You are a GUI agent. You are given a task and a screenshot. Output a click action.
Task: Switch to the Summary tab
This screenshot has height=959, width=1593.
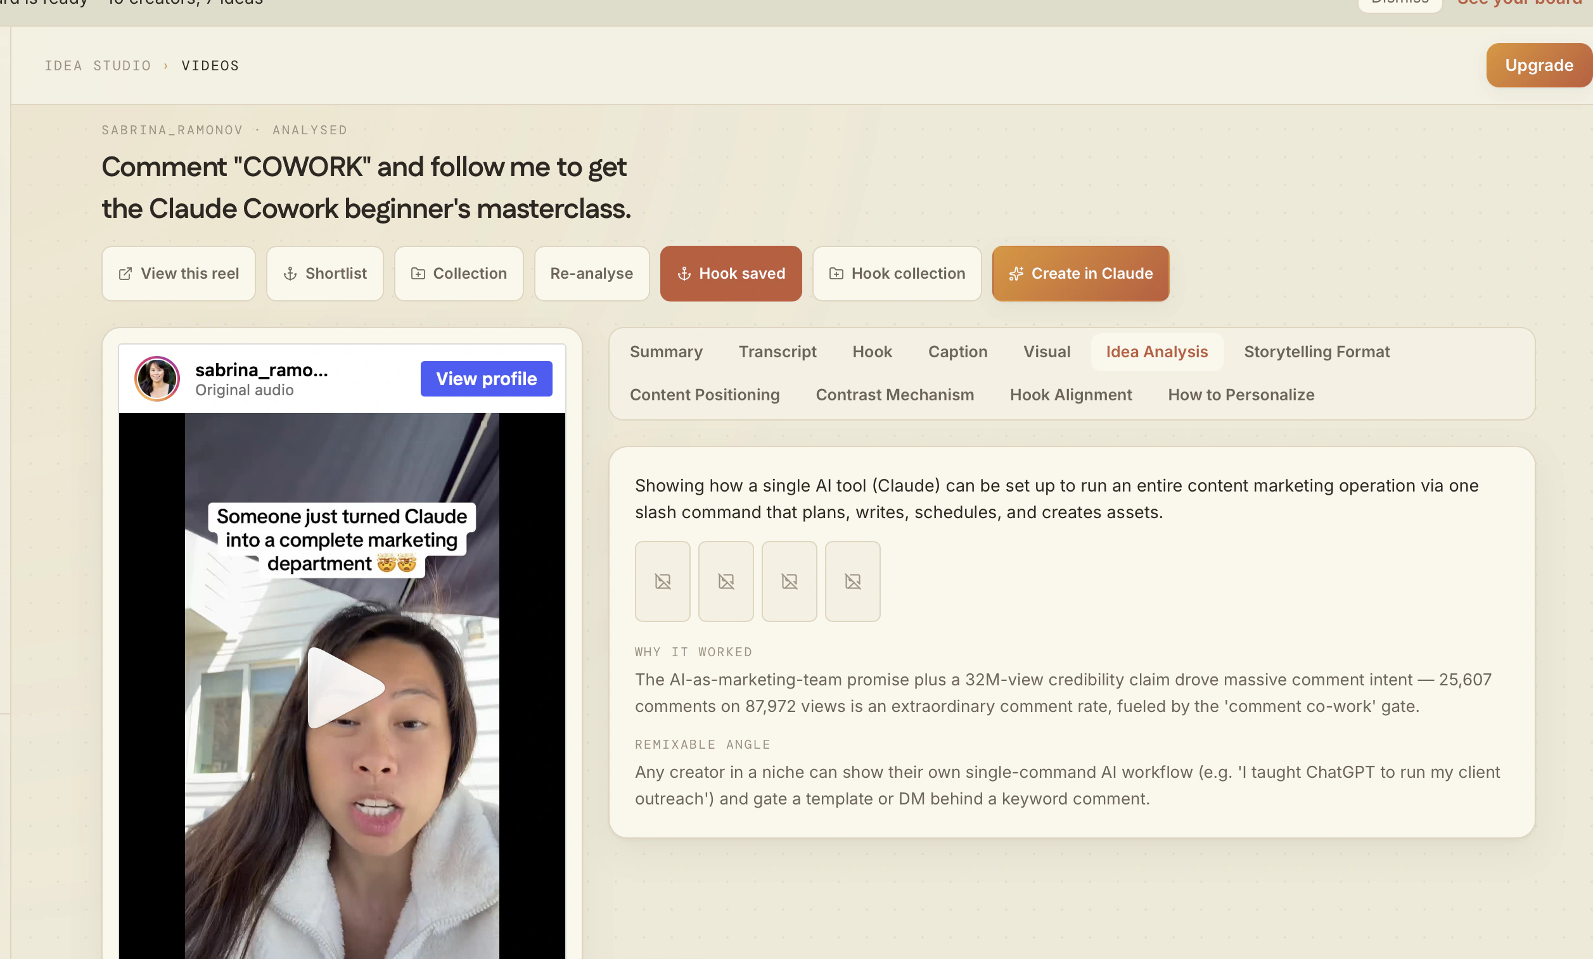666,352
